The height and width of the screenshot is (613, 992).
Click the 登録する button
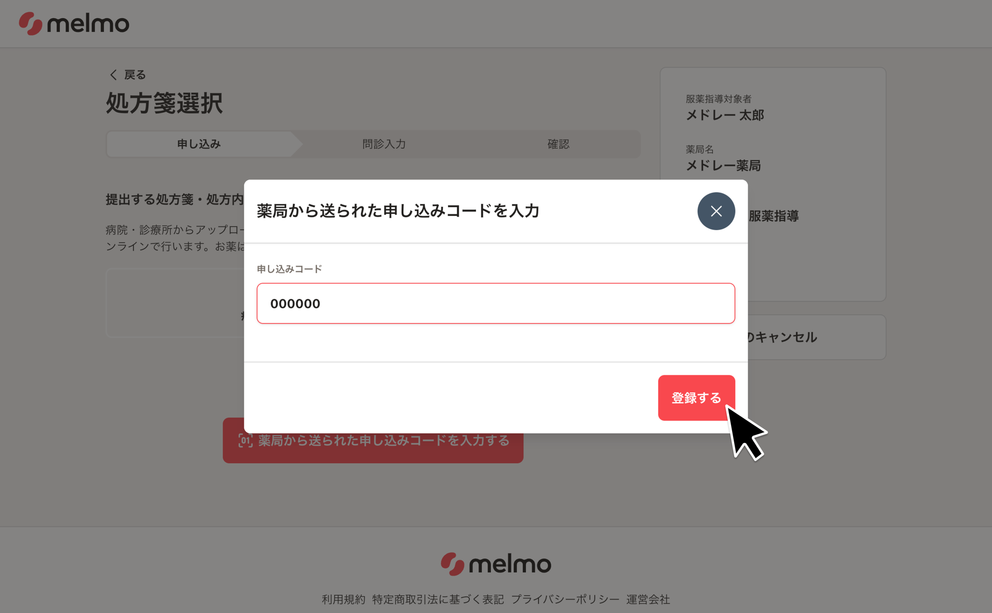(696, 397)
